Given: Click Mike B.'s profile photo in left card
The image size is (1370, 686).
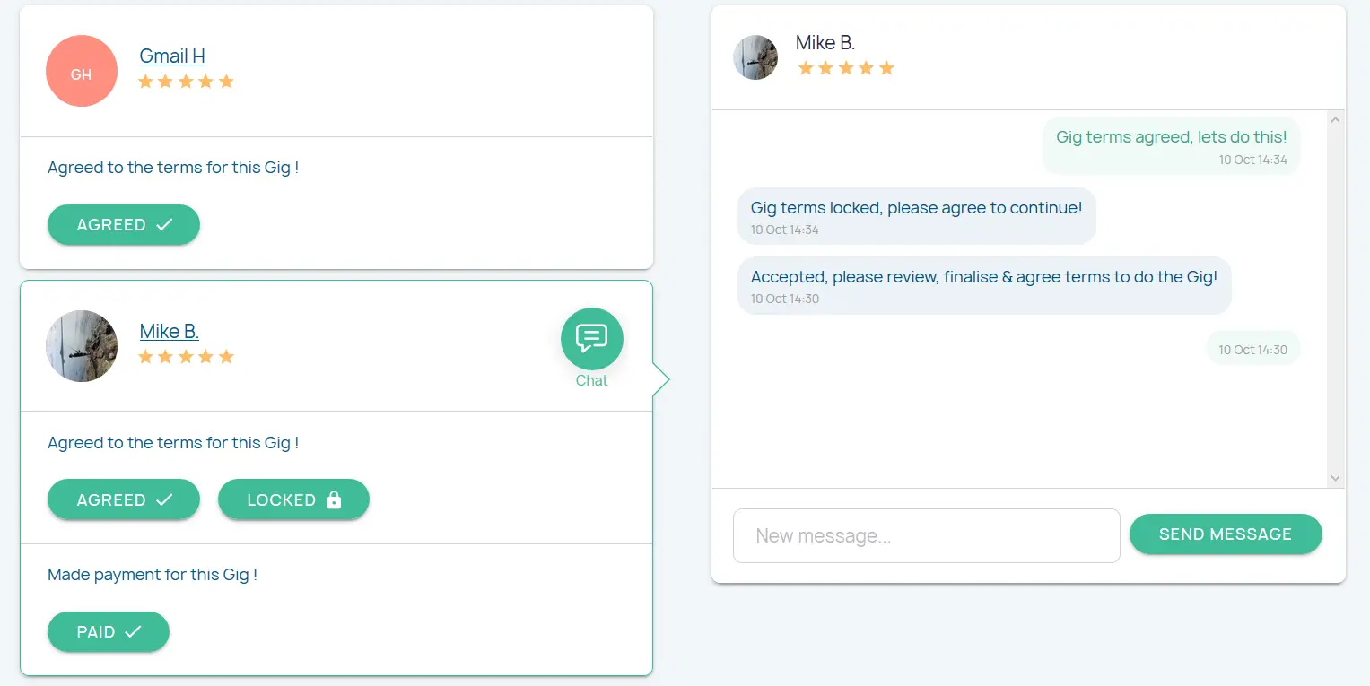Looking at the screenshot, I should 82,346.
